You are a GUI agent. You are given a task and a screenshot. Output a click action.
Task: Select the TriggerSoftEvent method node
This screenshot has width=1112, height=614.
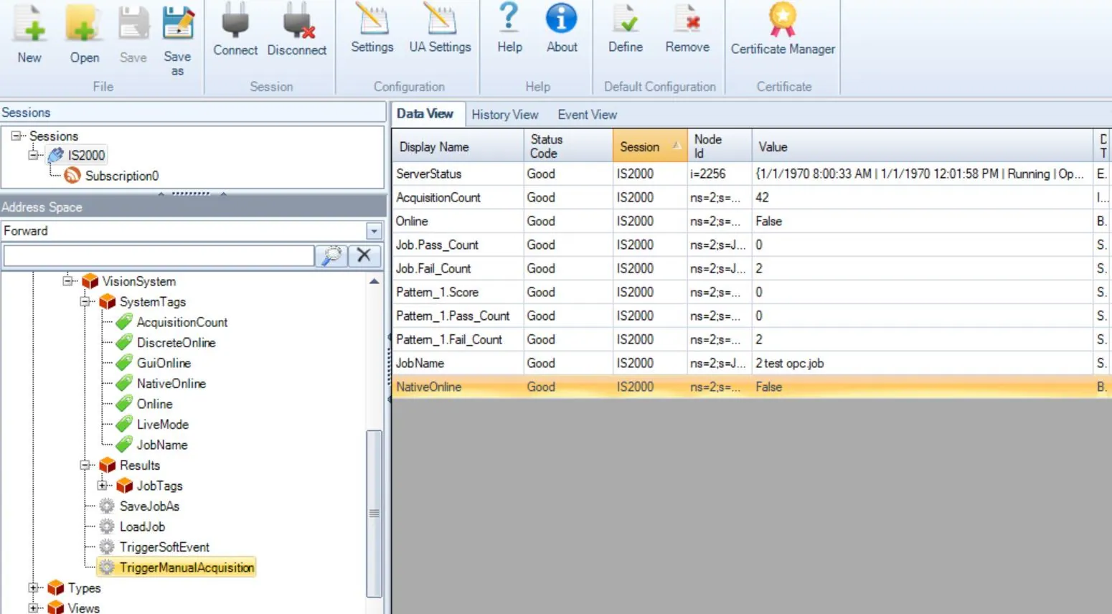[164, 547]
